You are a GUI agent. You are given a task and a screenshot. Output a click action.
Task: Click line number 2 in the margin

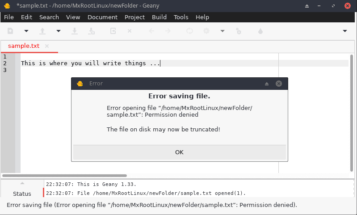pos(5,63)
